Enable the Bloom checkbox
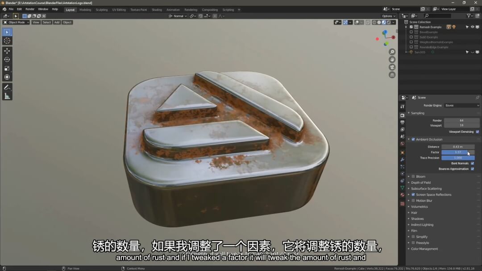The height and width of the screenshot is (271, 482). pyautogui.click(x=413, y=177)
